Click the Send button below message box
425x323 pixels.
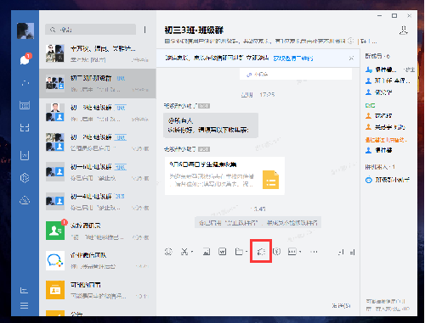point(342,305)
